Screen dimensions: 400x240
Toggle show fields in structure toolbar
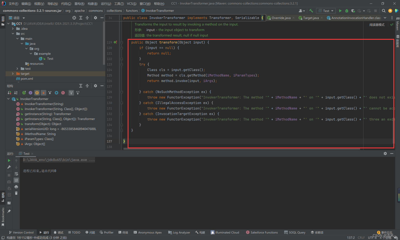pos(37,93)
